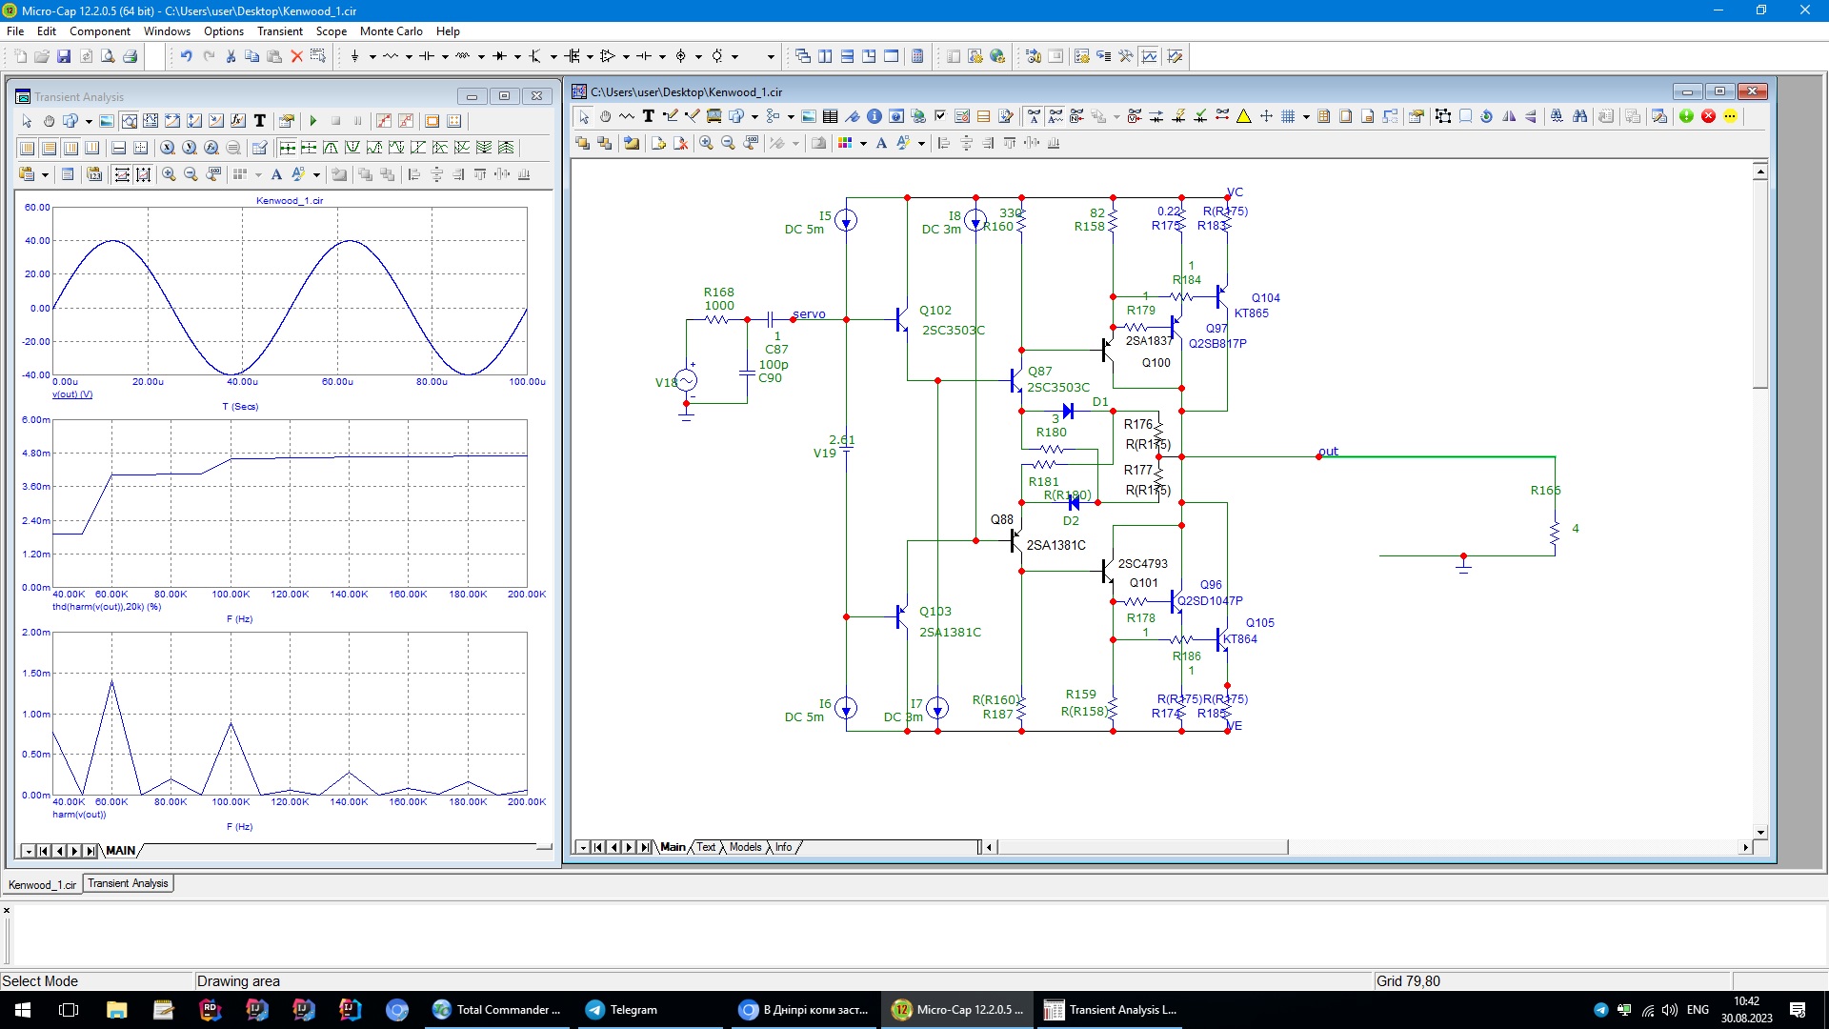Click the Stop button in Transient Analysis toolbar
The height and width of the screenshot is (1029, 1829).
335,121
